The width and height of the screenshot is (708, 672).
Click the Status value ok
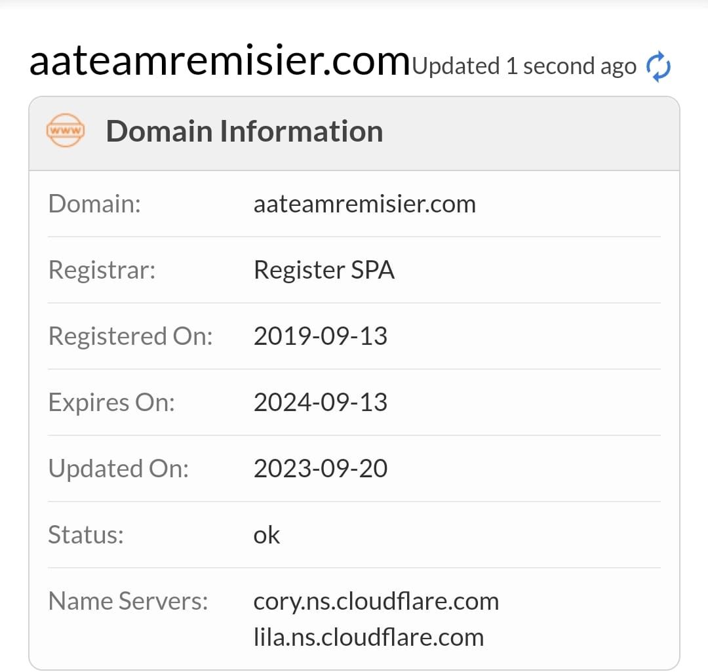266,534
